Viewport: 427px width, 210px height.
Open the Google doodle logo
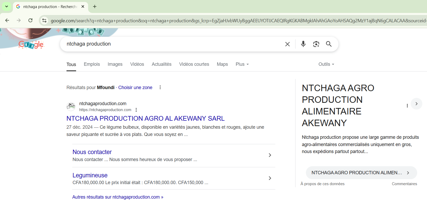click(x=31, y=45)
